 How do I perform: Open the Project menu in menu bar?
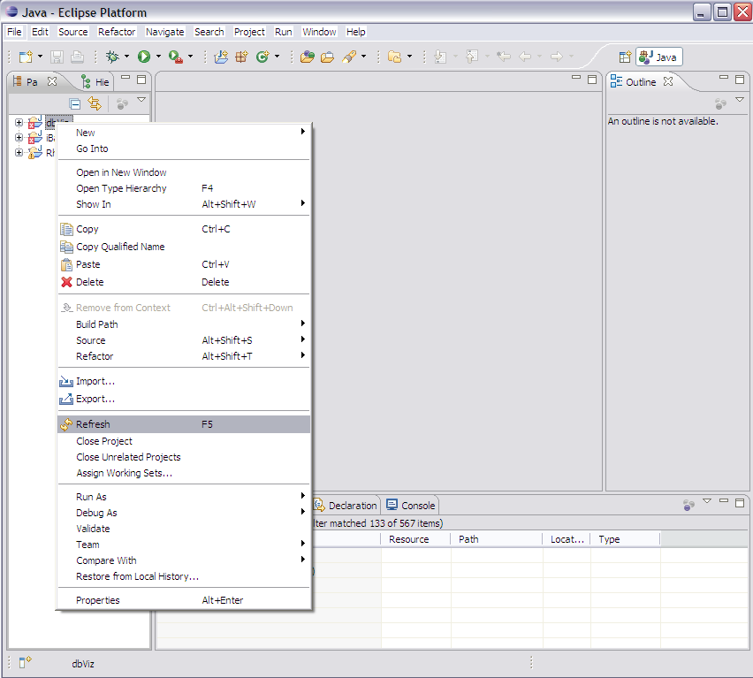[x=249, y=32]
